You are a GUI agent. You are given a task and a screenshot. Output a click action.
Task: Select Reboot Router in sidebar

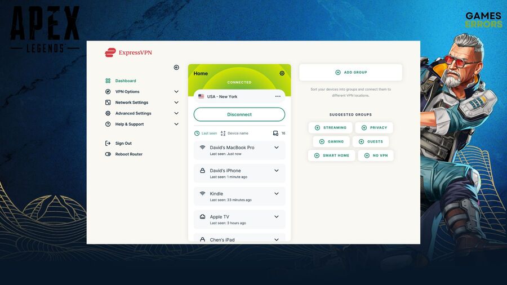tap(129, 154)
